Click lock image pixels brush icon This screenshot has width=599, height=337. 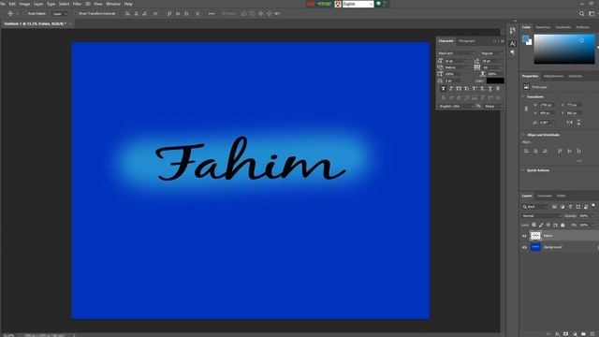click(541, 225)
